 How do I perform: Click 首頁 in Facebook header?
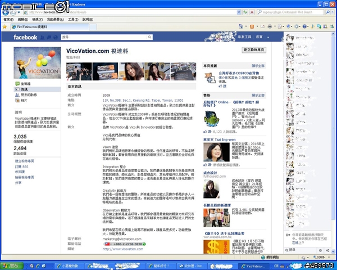pos(259,37)
